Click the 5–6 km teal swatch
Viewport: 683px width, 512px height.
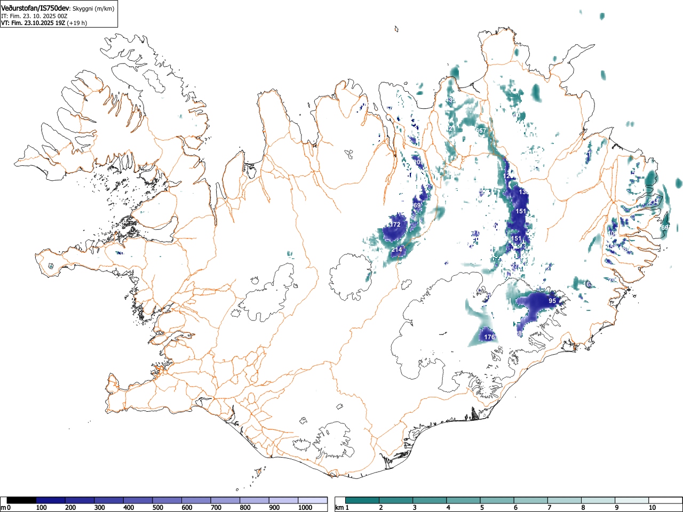497,500
